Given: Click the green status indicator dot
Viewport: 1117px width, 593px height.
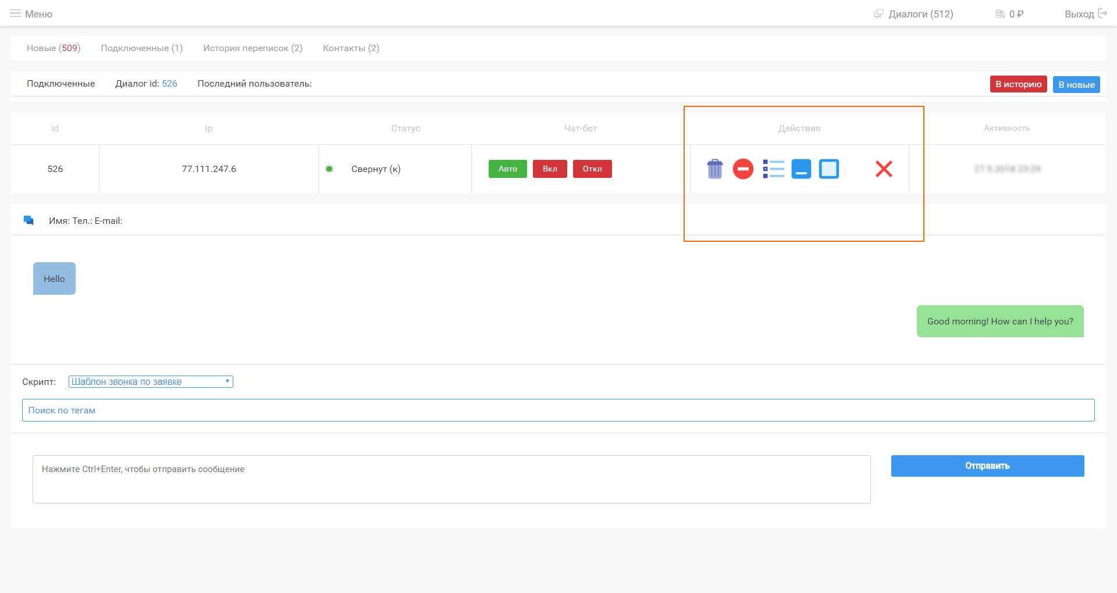Looking at the screenshot, I should pyautogui.click(x=329, y=169).
